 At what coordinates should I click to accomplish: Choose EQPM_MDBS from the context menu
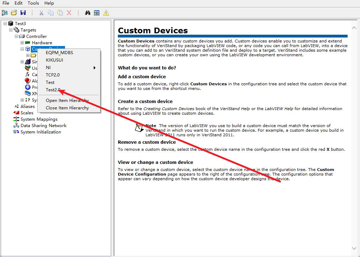tap(69, 53)
